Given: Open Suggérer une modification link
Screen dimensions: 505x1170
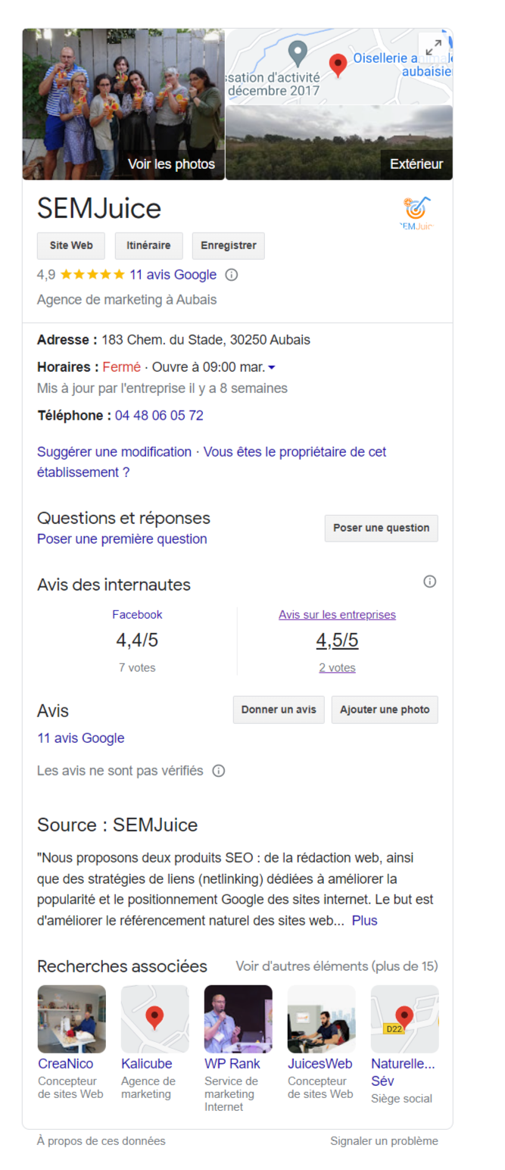Looking at the screenshot, I should (x=114, y=451).
